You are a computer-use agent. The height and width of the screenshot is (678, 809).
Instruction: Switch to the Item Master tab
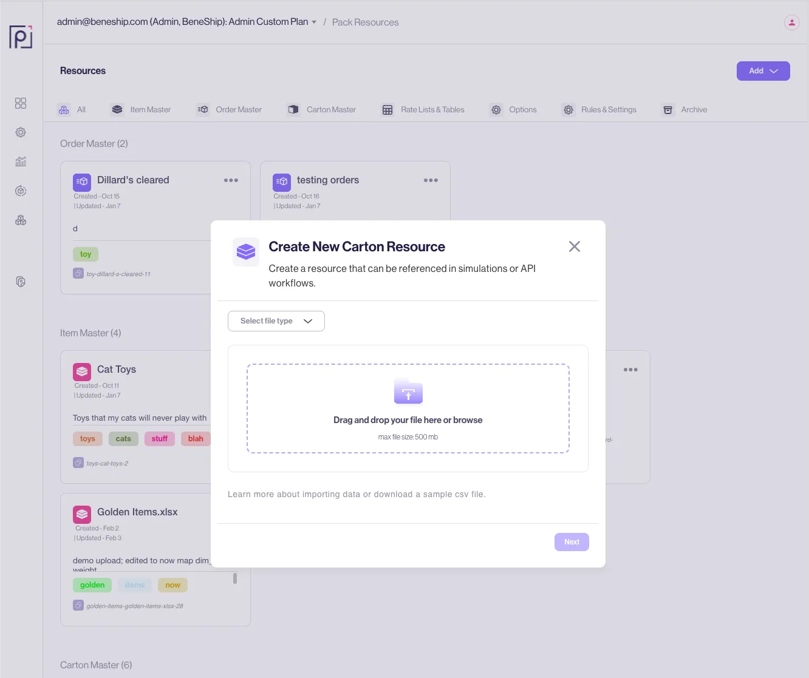pos(141,110)
